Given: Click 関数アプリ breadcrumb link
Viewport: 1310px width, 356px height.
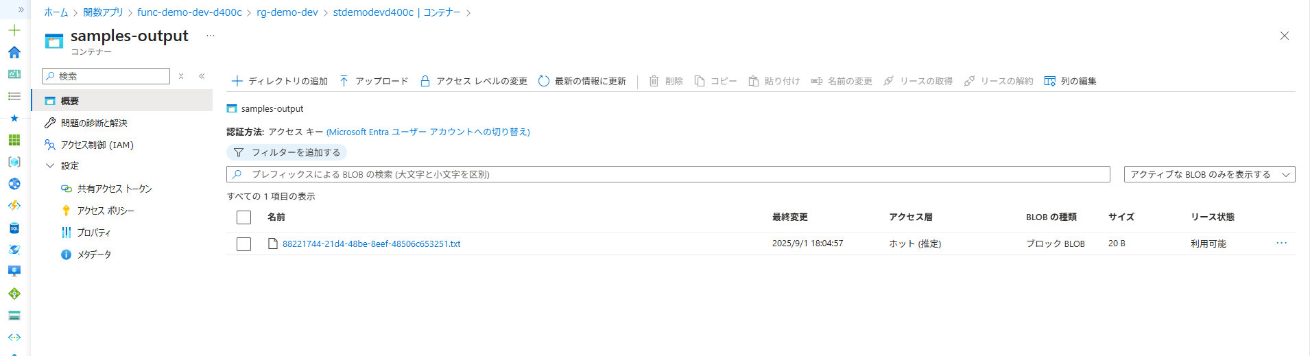Looking at the screenshot, I should coord(103,12).
